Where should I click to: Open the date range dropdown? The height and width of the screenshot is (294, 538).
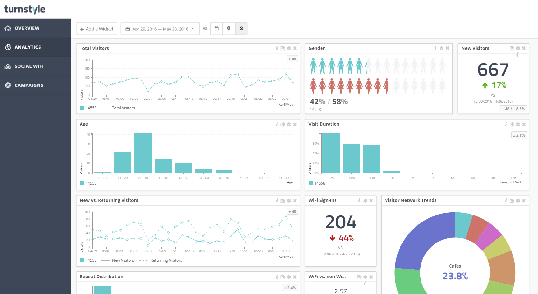[160, 29]
